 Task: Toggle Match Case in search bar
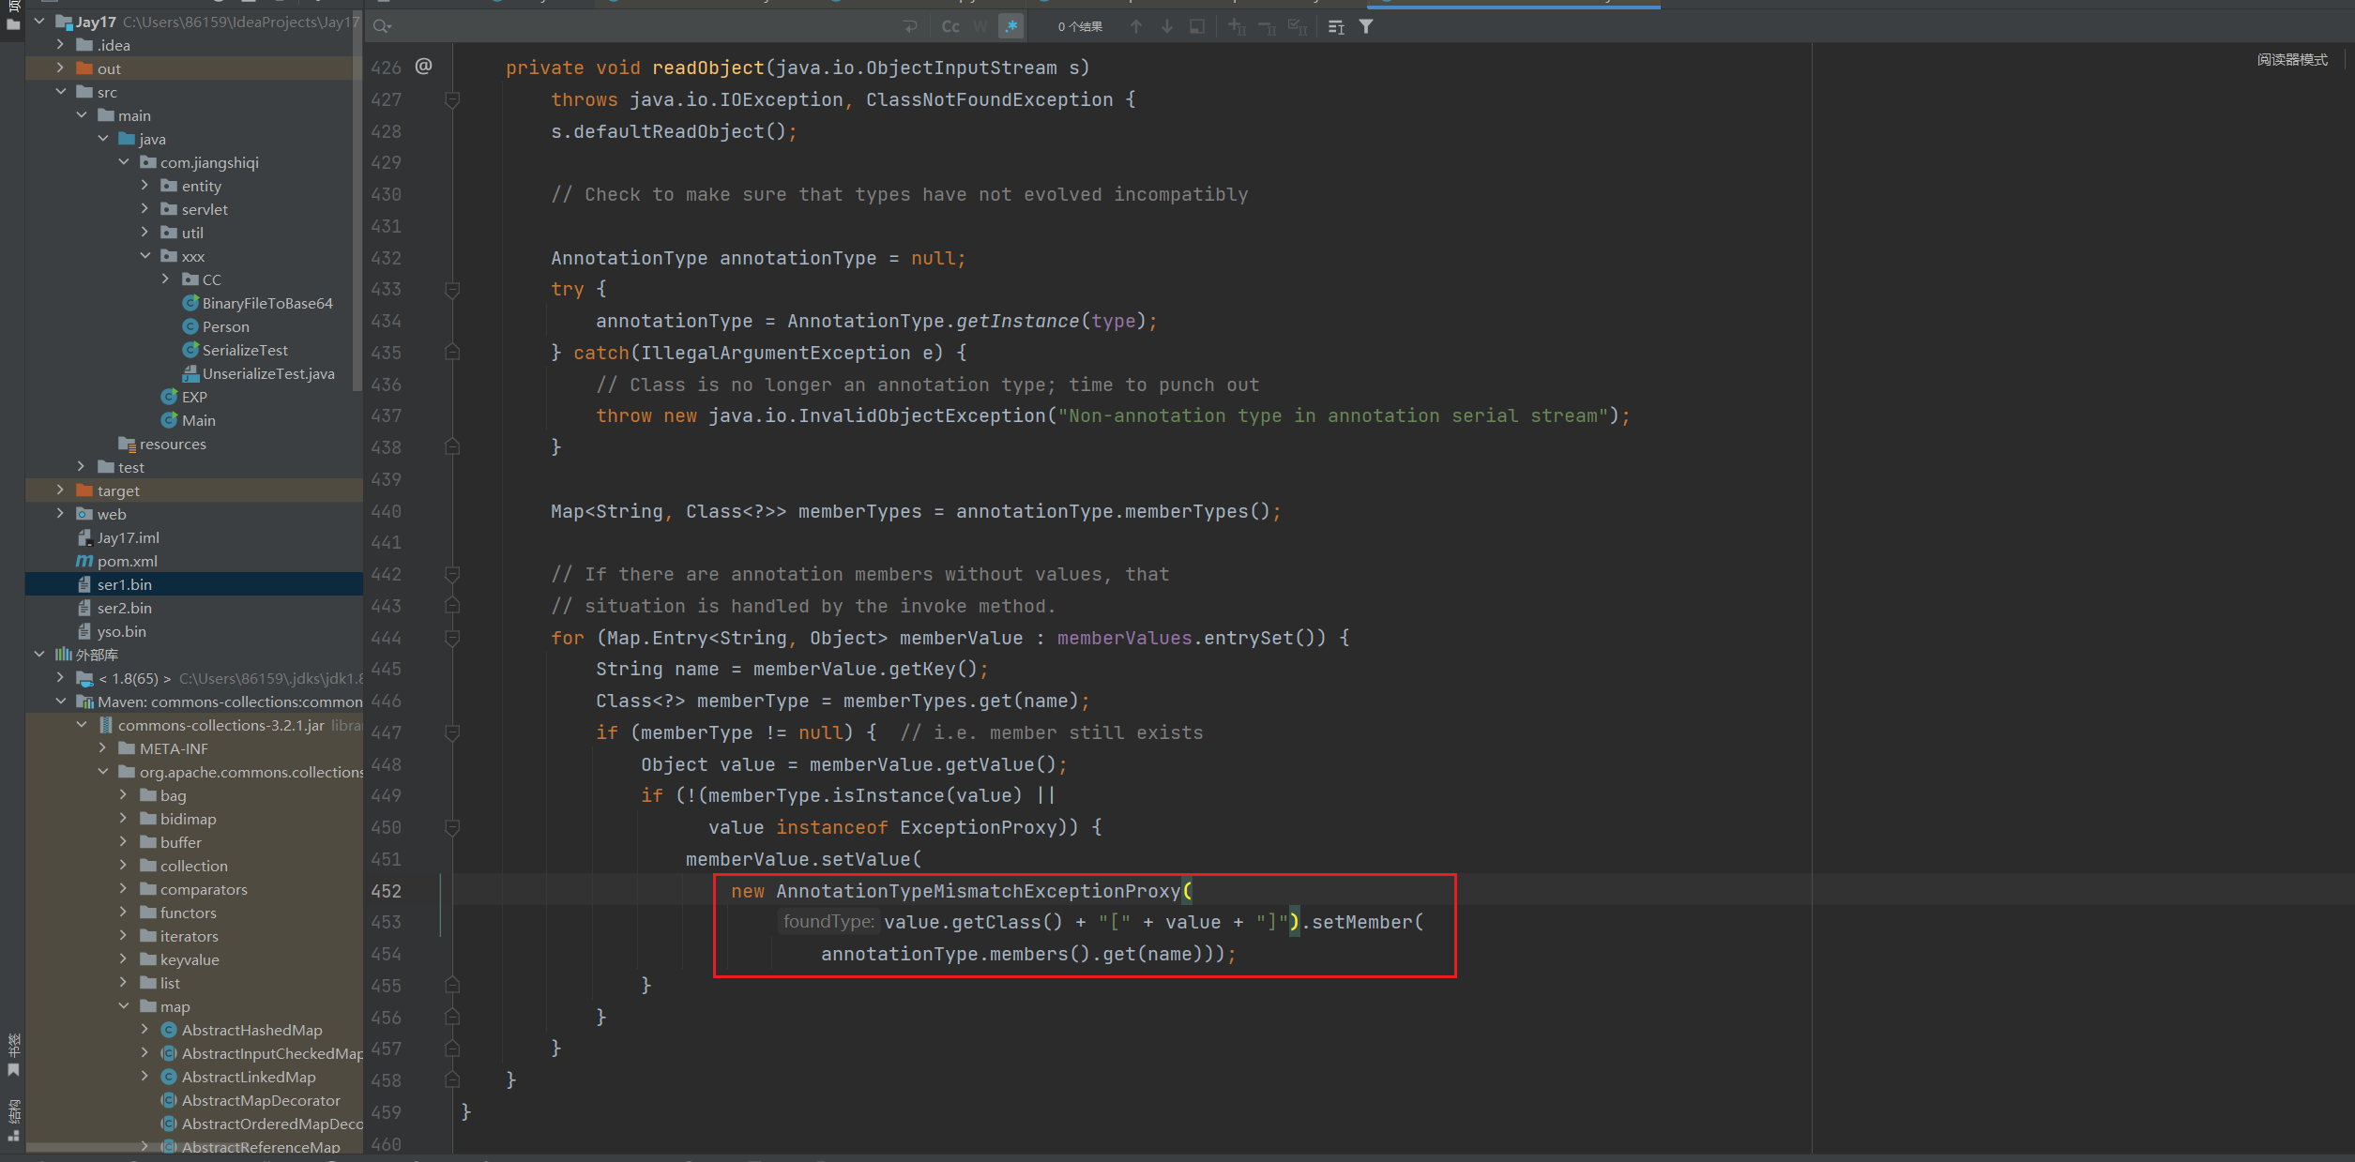tap(950, 26)
